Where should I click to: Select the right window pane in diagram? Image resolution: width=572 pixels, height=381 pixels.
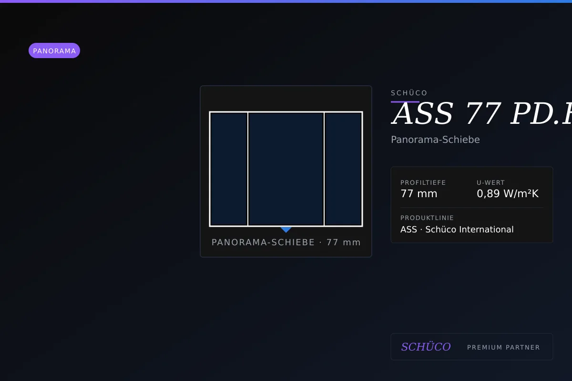(343, 169)
